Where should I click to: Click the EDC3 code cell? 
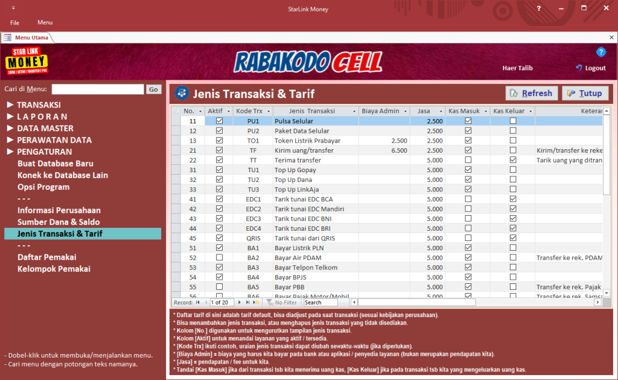[x=253, y=219]
